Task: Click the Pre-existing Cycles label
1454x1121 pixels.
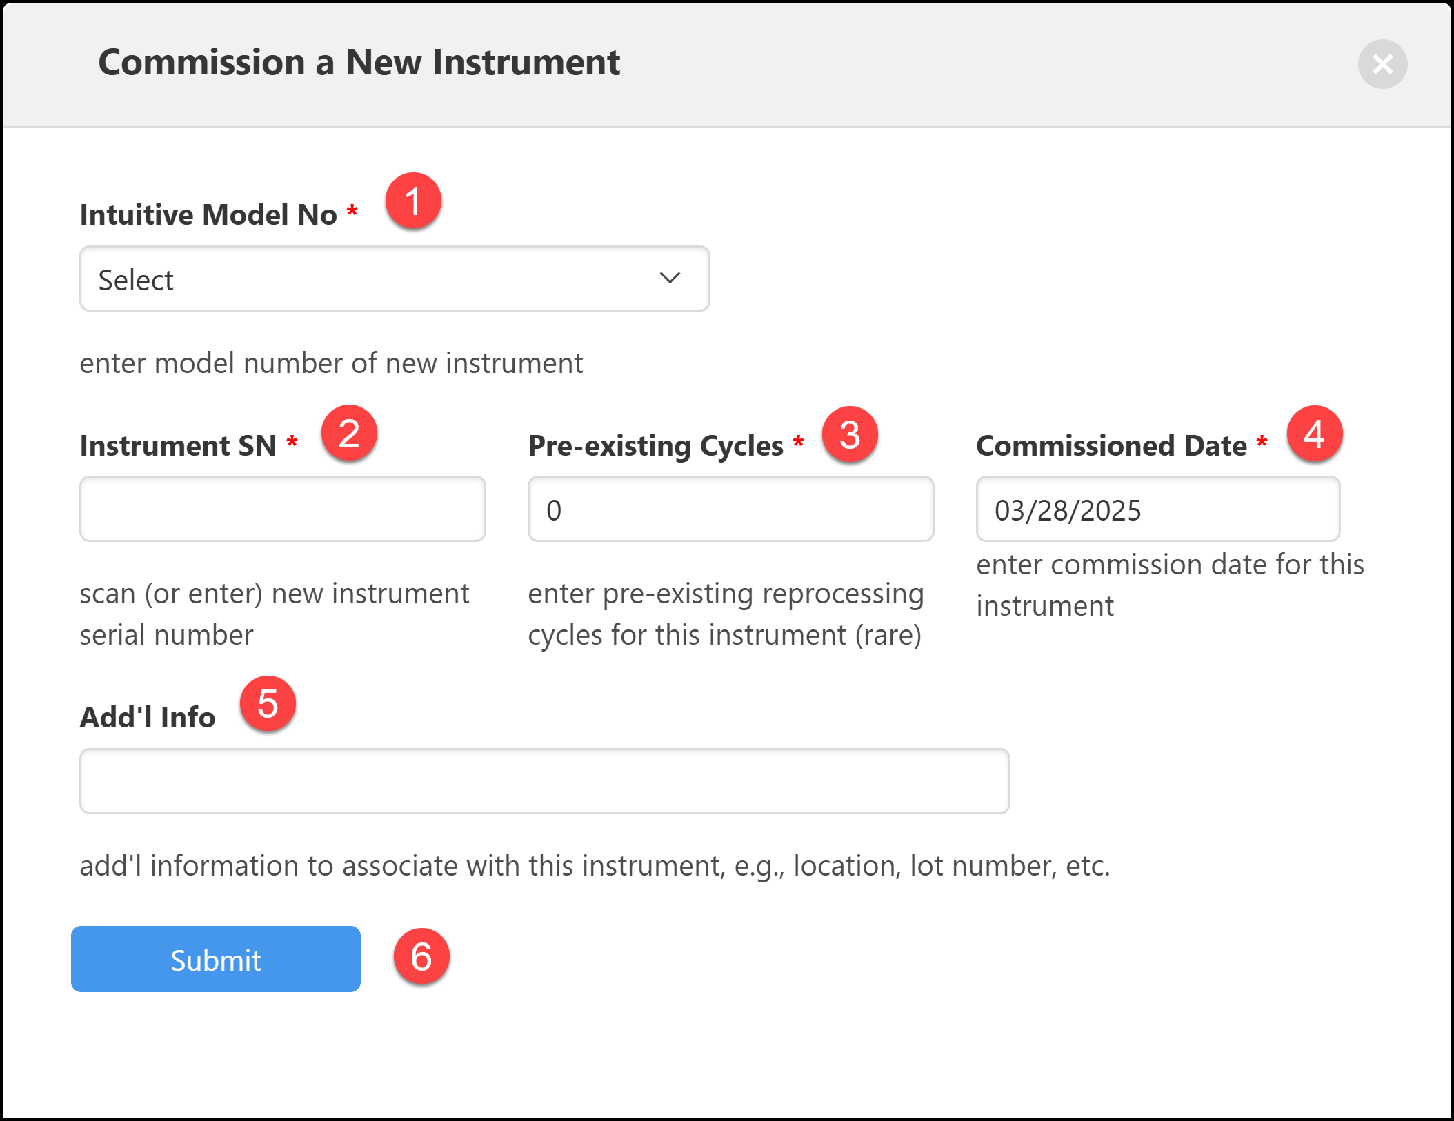Action: pyautogui.click(x=655, y=446)
